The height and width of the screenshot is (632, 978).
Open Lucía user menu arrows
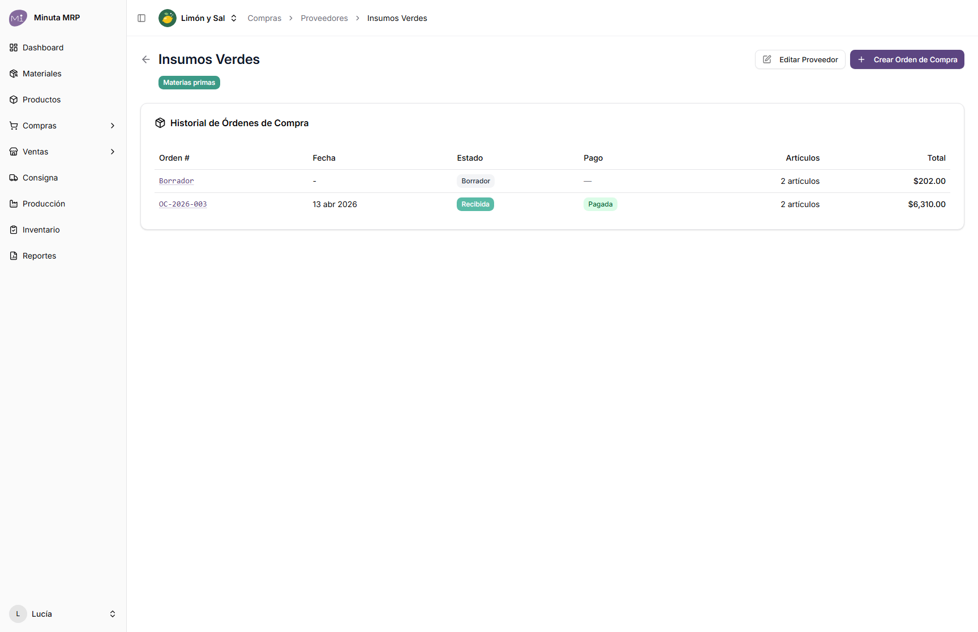point(113,614)
